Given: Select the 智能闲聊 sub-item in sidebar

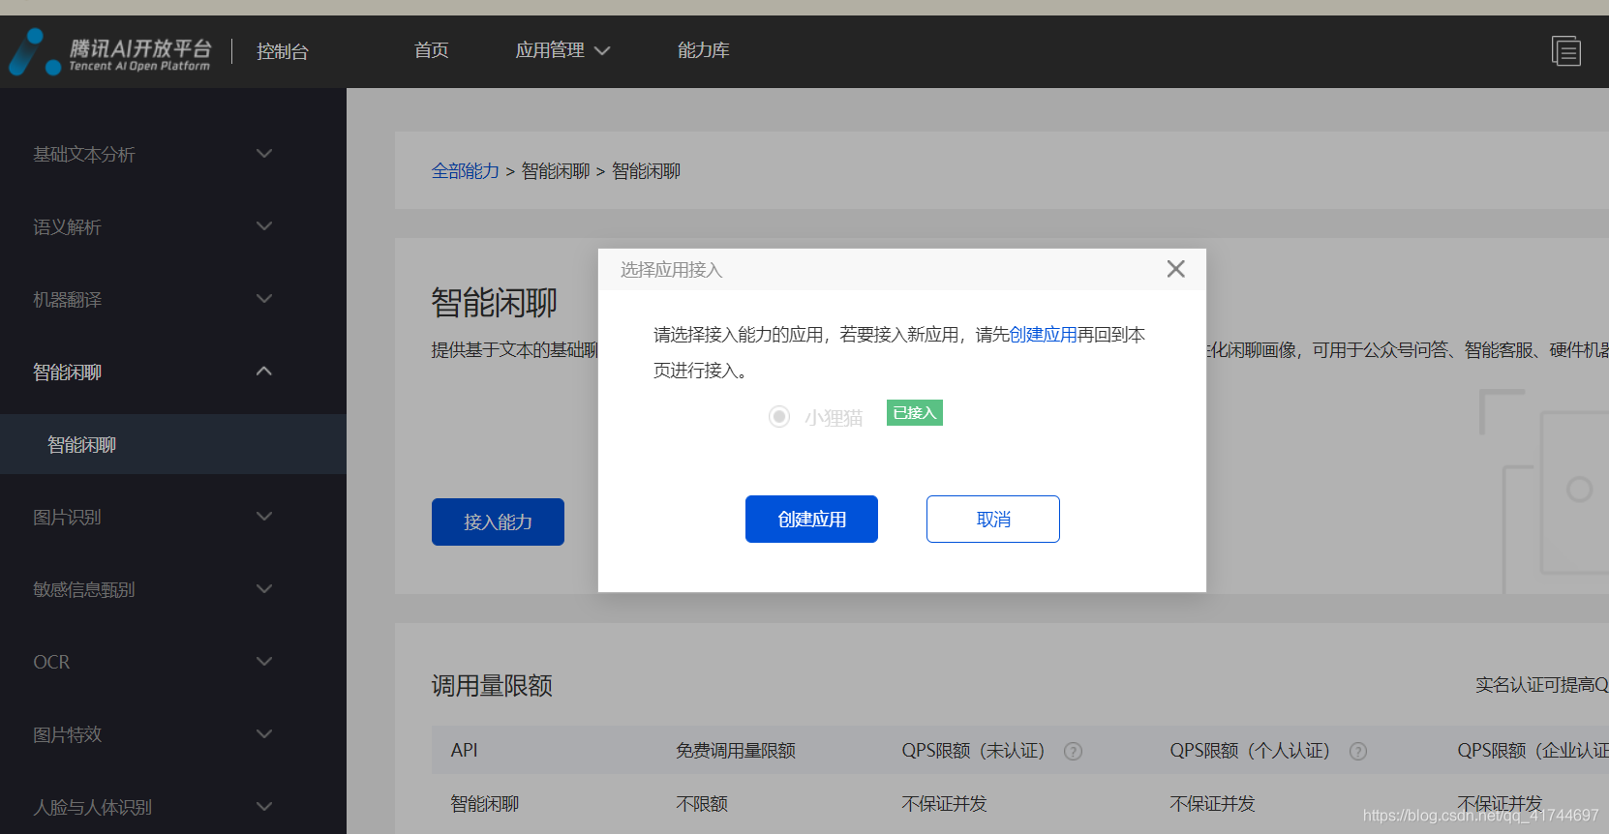Looking at the screenshot, I should point(173,444).
